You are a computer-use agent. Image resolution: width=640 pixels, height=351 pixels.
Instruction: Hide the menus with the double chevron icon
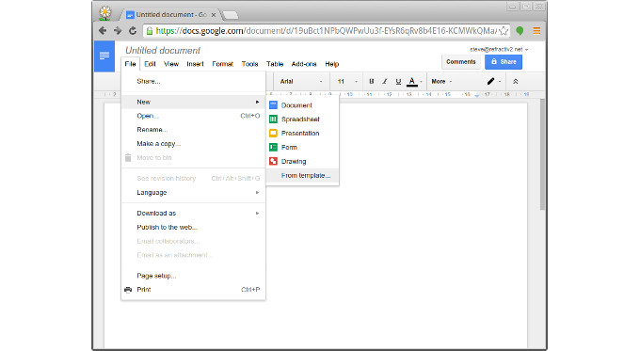[x=516, y=81]
